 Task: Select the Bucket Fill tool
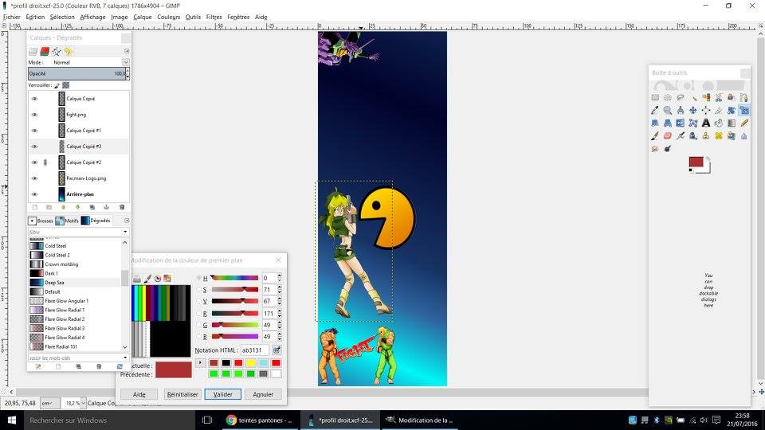click(x=719, y=123)
